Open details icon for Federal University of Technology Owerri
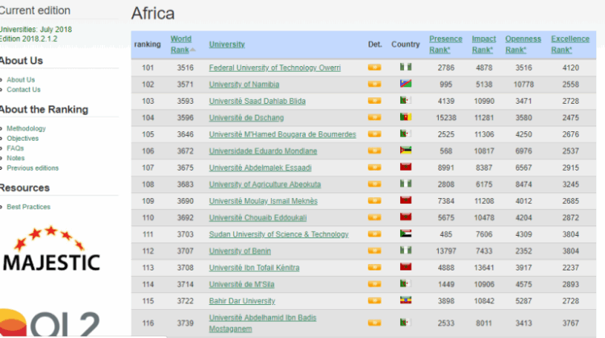 click(x=374, y=68)
